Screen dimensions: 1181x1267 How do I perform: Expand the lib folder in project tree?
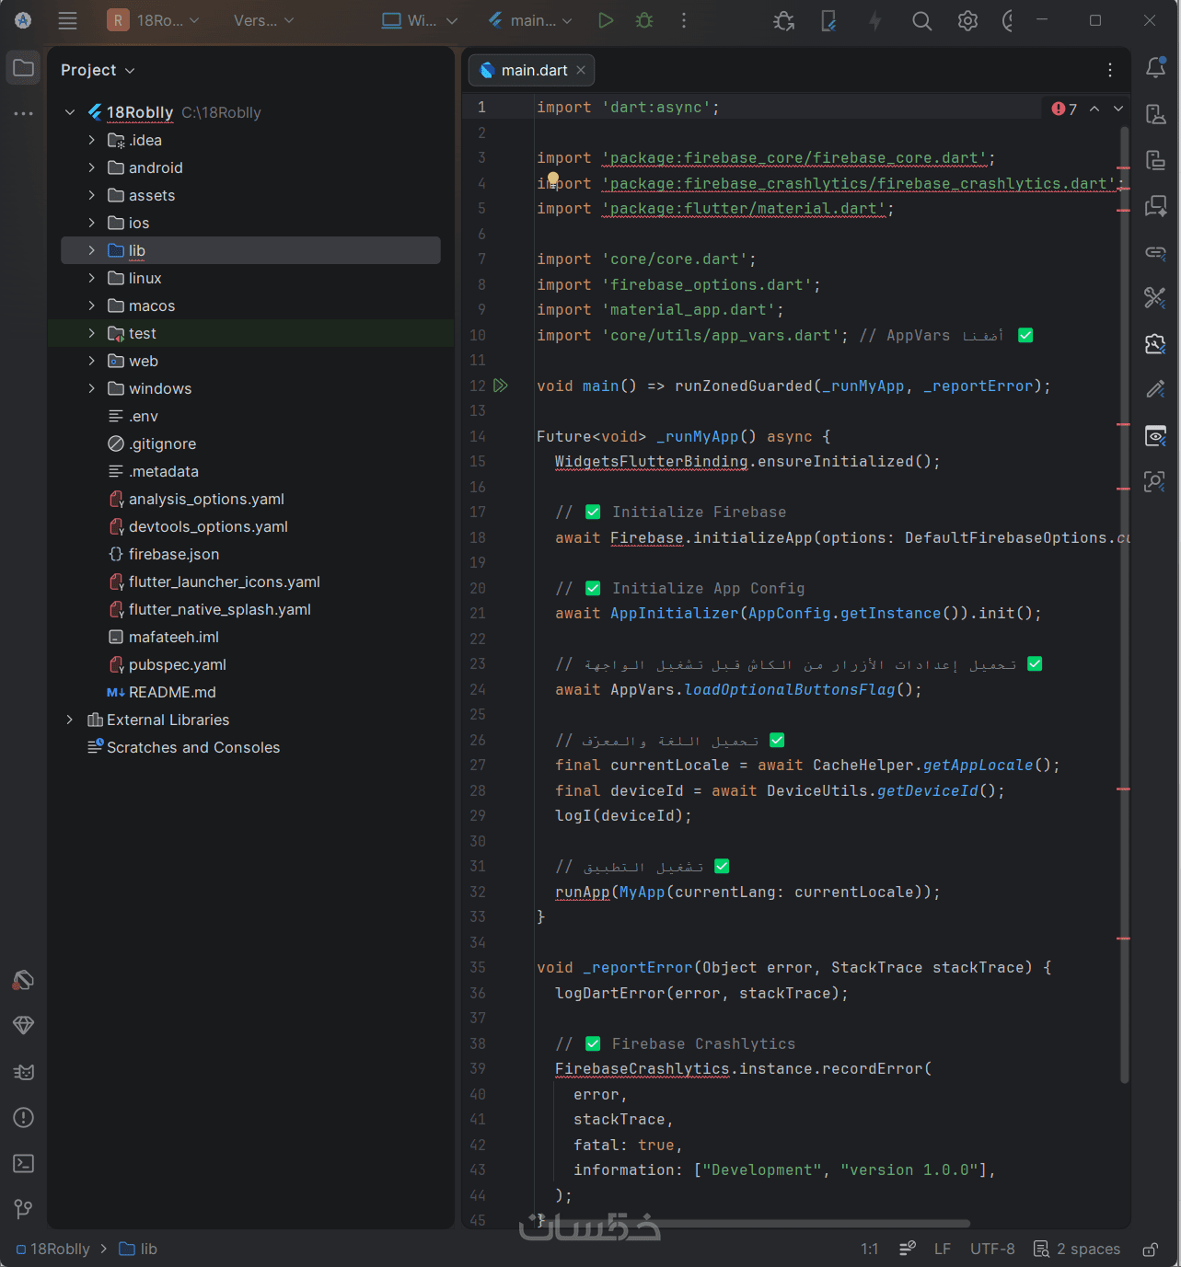coord(91,250)
